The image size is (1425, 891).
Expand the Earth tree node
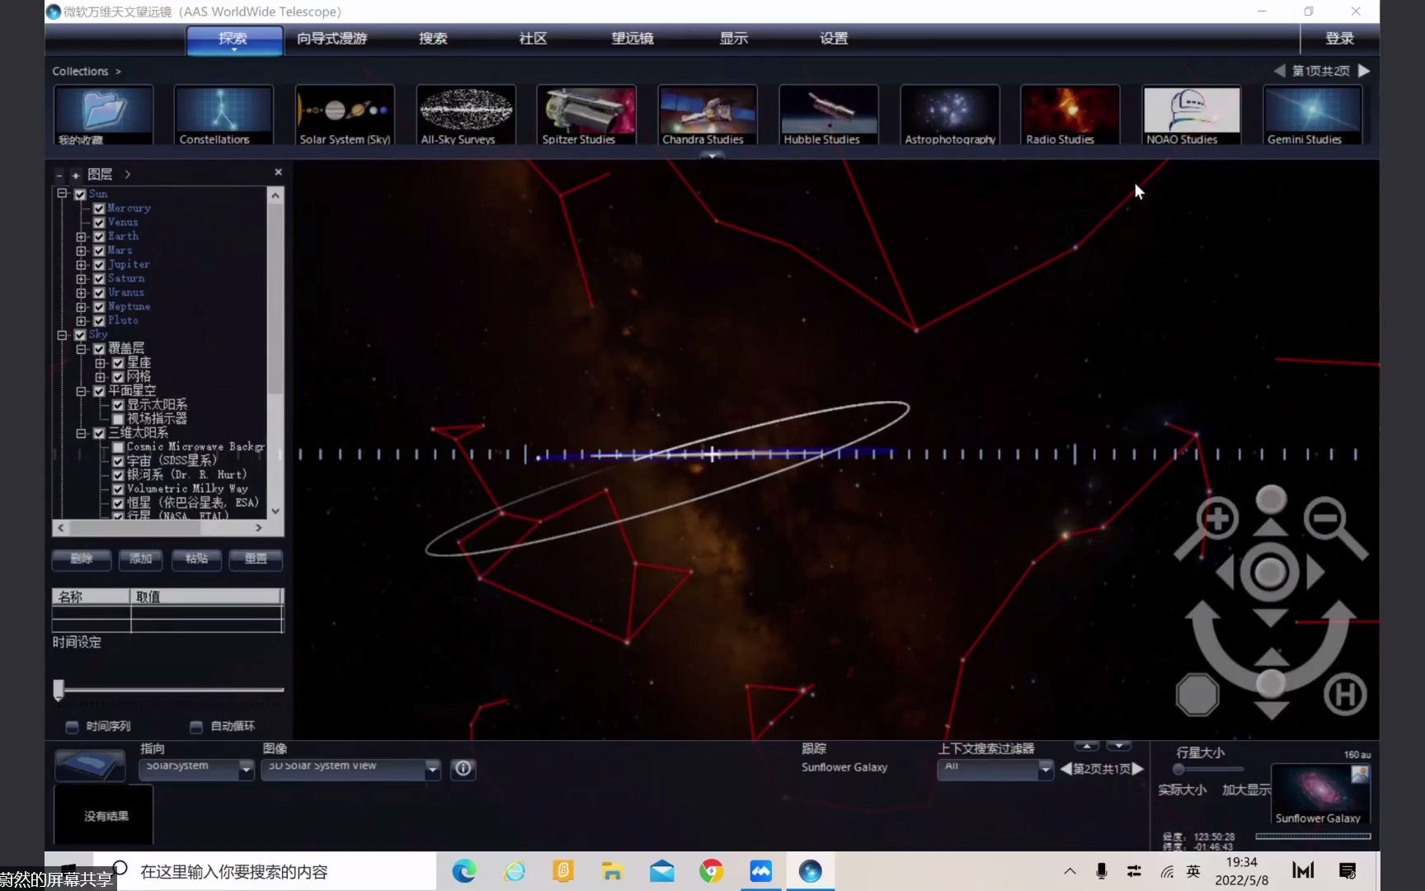pos(81,237)
